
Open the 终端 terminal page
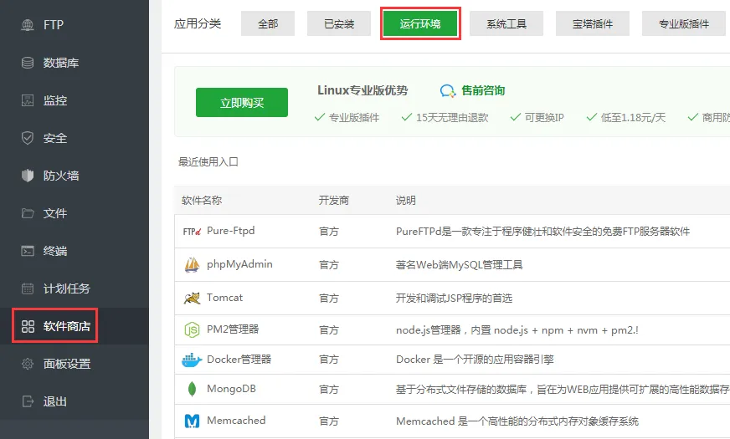[x=54, y=251]
